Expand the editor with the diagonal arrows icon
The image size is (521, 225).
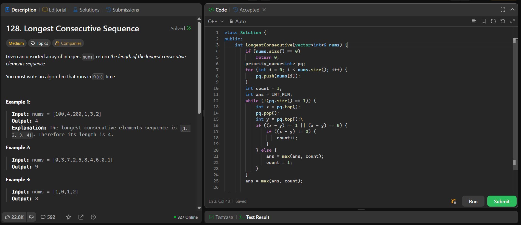click(x=512, y=21)
